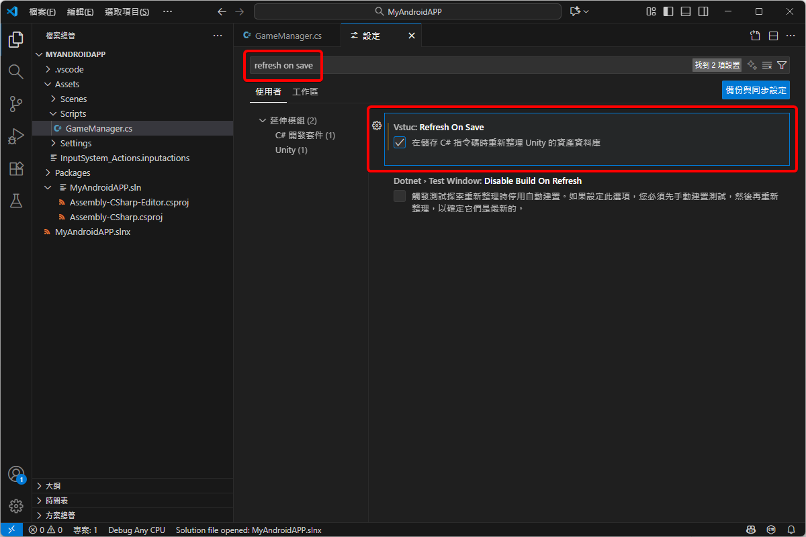This screenshot has width=806, height=537.
Task: Click the filter icon in settings search
Action: (x=782, y=65)
